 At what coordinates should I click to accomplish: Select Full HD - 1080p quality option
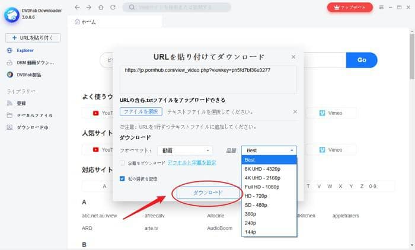(262, 187)
